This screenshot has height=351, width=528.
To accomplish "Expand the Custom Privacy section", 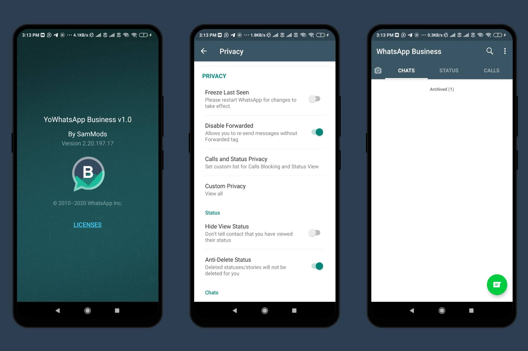I will click(265, 189).
